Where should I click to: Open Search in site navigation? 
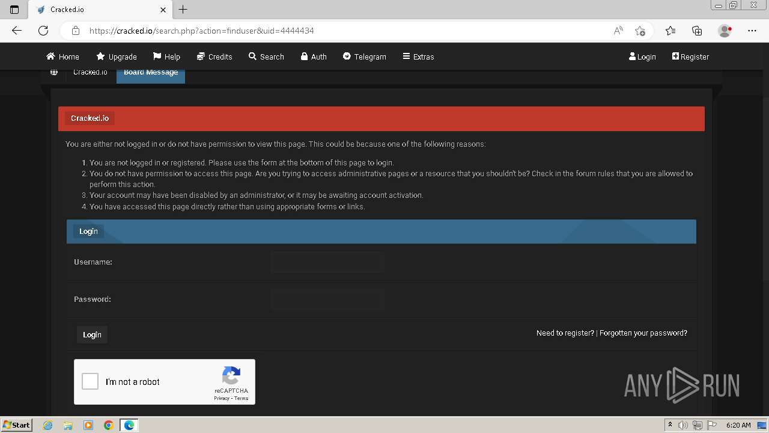pos(266,57)
